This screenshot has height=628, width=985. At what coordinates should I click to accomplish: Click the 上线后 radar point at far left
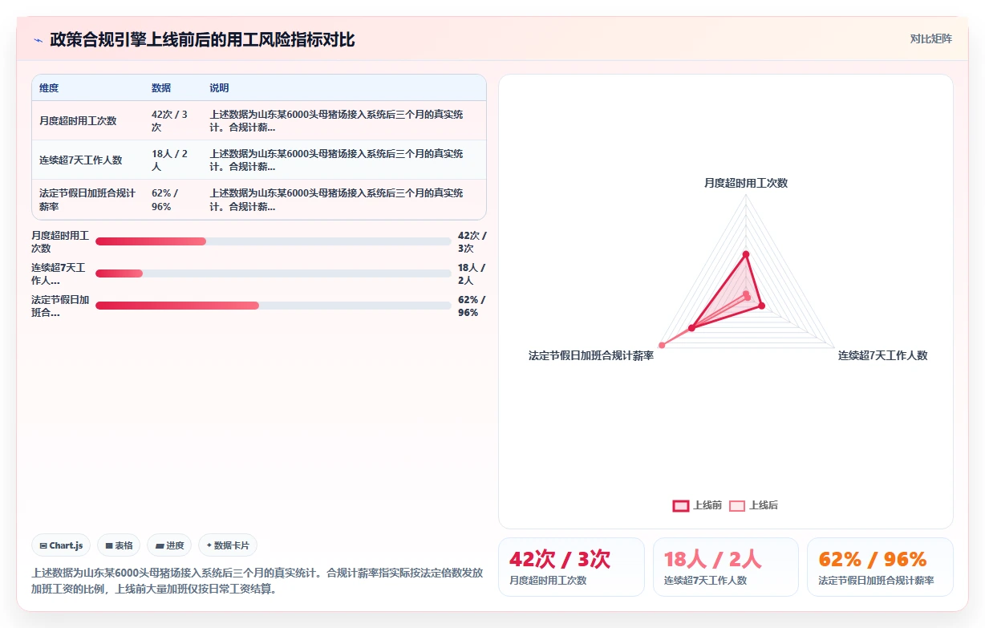point(662,345)
